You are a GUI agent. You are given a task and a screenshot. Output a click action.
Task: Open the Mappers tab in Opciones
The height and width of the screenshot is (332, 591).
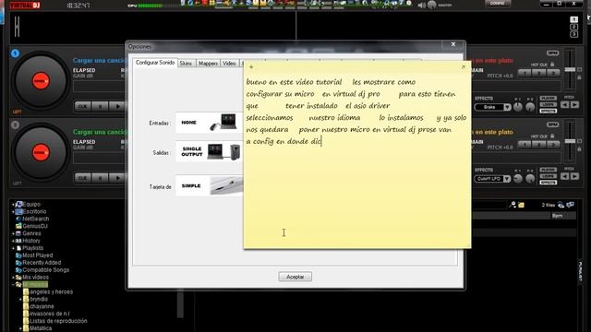(208, 64)
